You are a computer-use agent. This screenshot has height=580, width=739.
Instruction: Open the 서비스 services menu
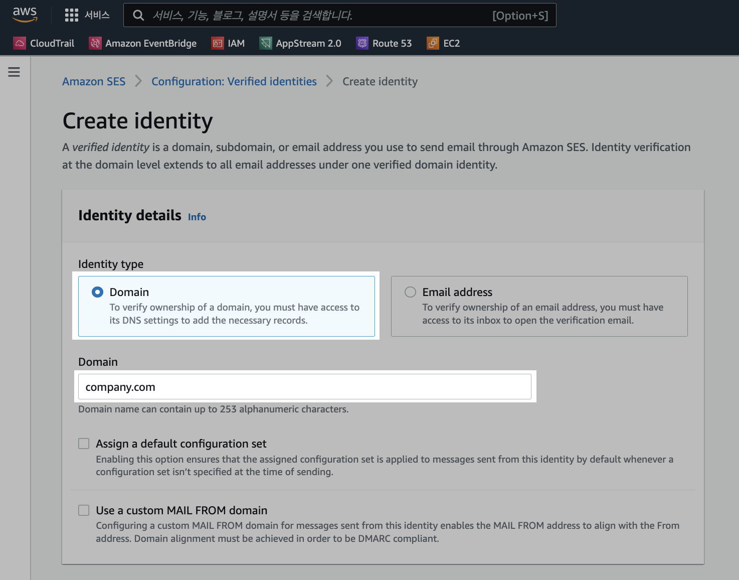97,15
